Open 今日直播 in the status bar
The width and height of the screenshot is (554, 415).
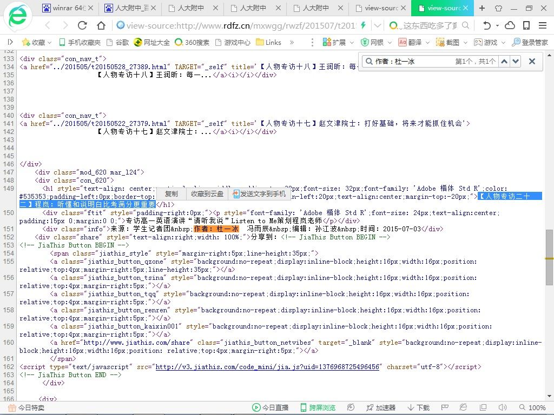click(x=271, y=407)
